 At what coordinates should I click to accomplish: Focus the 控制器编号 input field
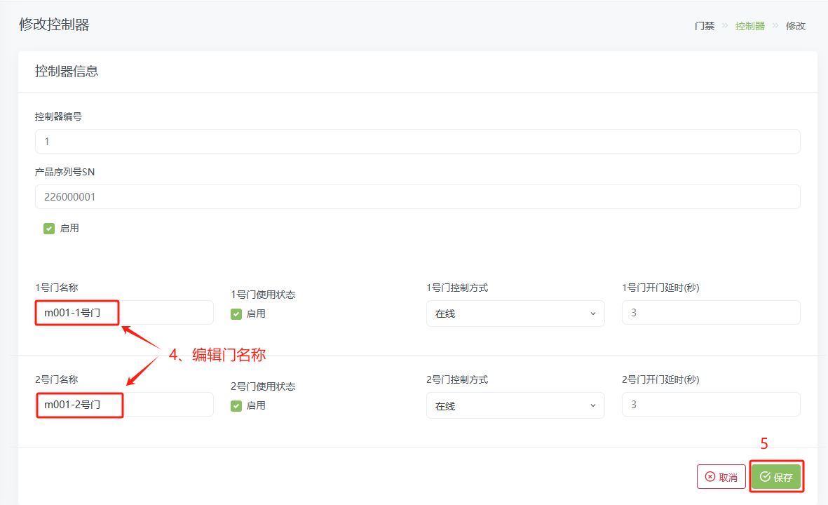(417, 142)
